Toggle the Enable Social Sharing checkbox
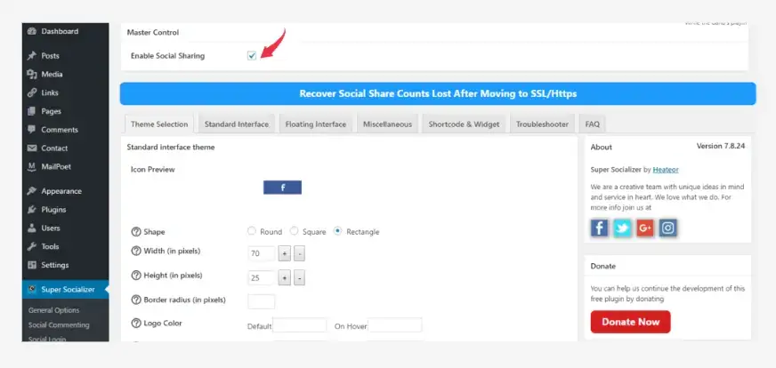Viewport: 776px width, 368px height. click(x=252, y=56)
